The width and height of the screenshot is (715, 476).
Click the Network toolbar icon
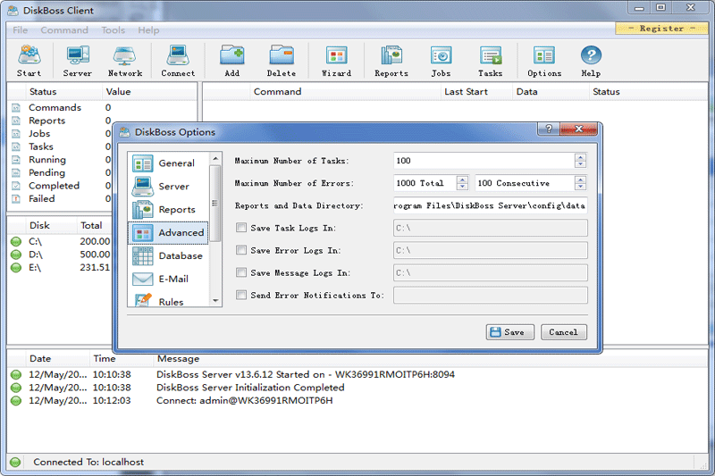click(125, 61)
